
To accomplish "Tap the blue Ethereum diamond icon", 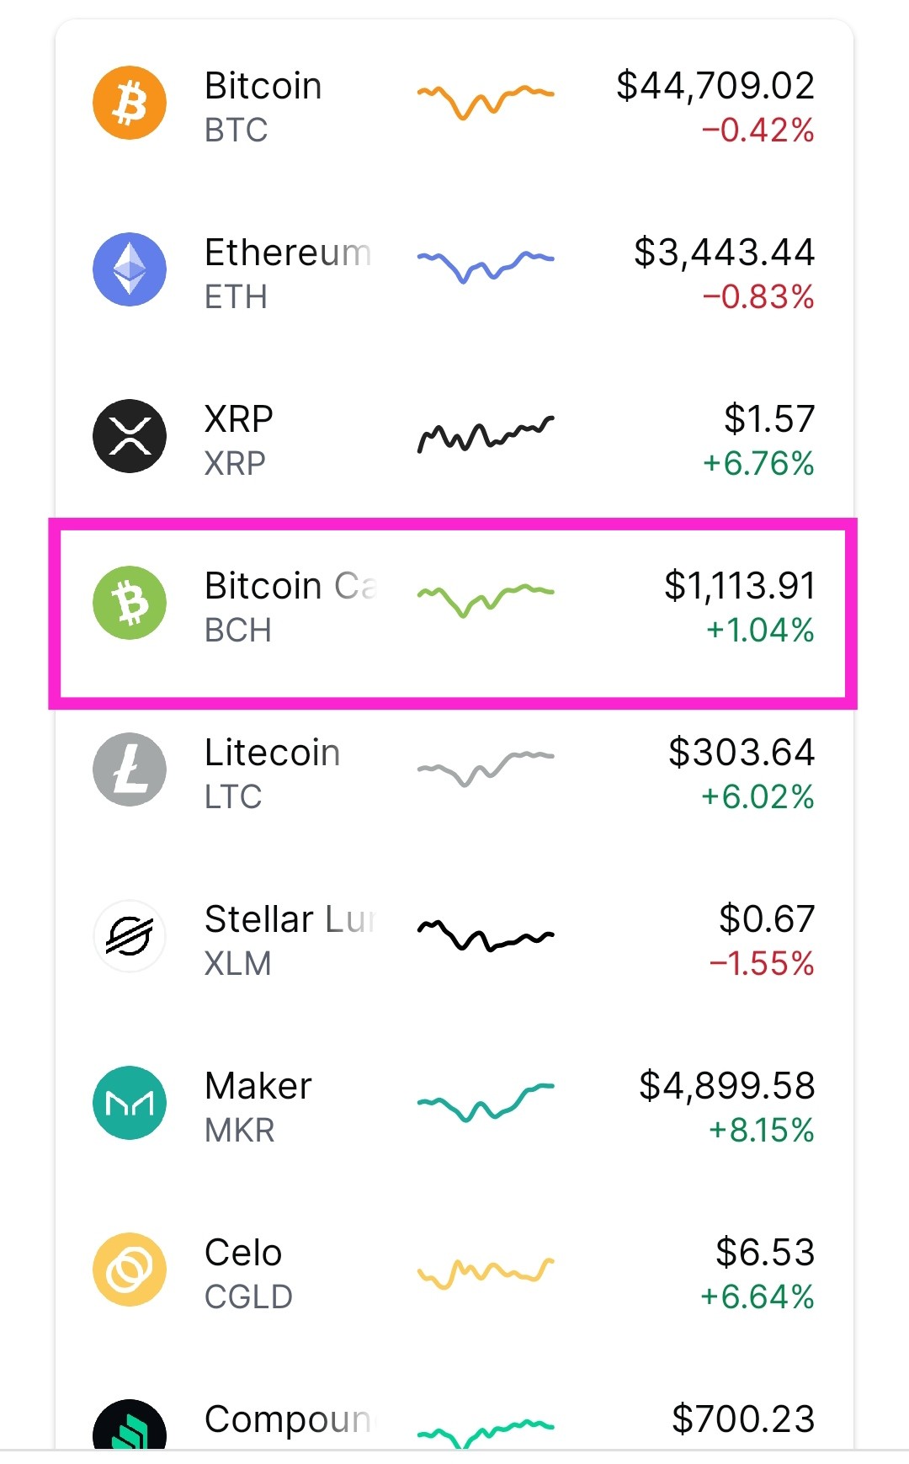I will [130, 269].
